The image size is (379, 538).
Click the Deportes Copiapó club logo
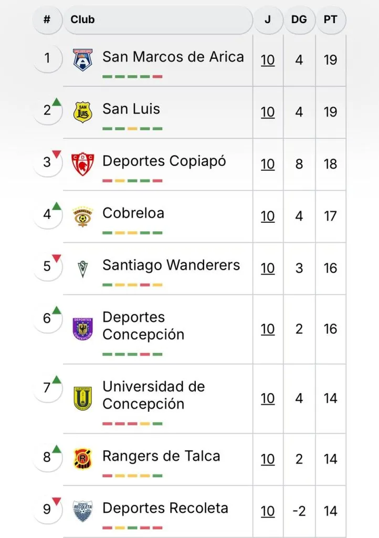[83, 164]
